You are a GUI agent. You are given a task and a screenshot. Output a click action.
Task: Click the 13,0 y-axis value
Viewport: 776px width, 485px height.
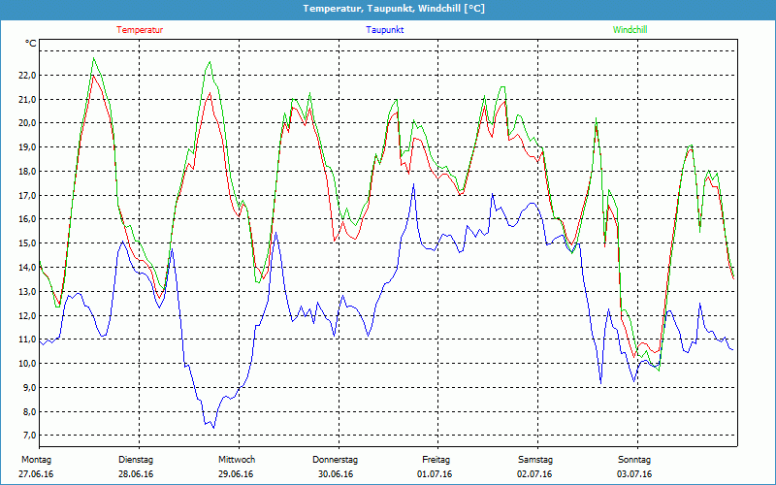(x=27, y=292)
